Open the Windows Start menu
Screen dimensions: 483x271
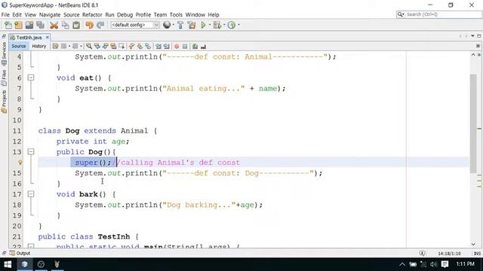click(x=8, y=264)
